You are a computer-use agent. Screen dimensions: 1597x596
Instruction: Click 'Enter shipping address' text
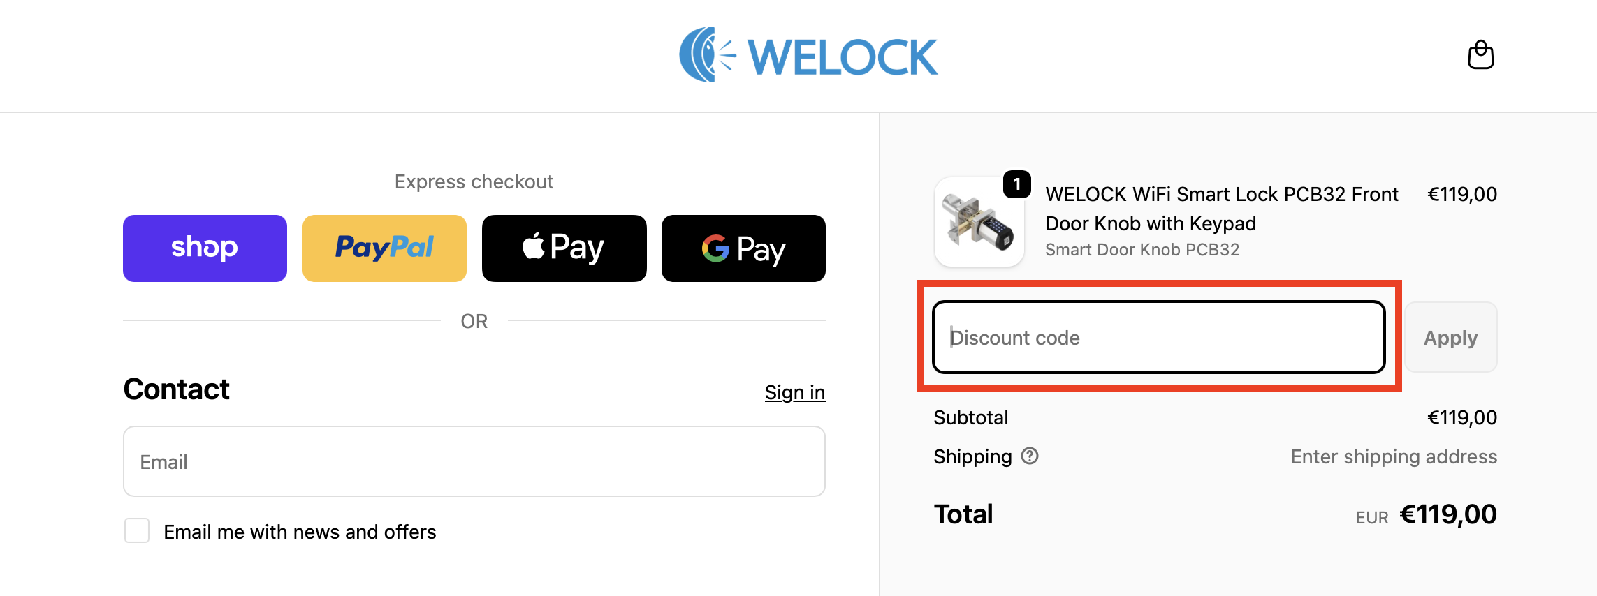(x=1393, y=456)
